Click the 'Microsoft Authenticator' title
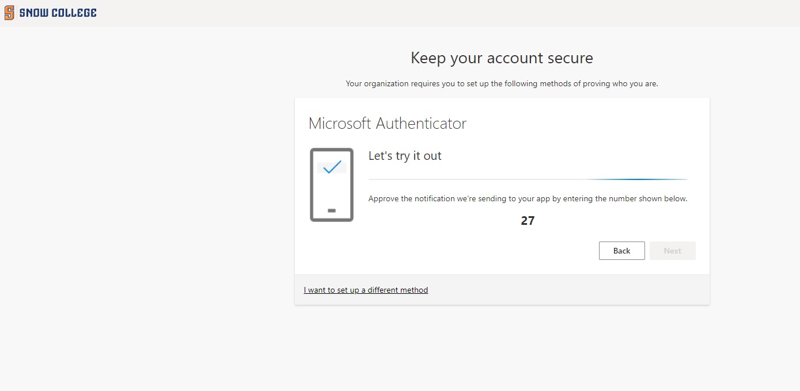This screenshot has width=800, height=391. (x=387, y=123)
